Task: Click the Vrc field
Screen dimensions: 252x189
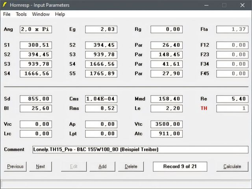Action: click(36, 124)
